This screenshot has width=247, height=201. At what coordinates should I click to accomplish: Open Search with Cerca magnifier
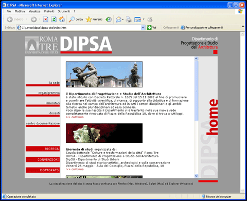click(x=76, y=20)
